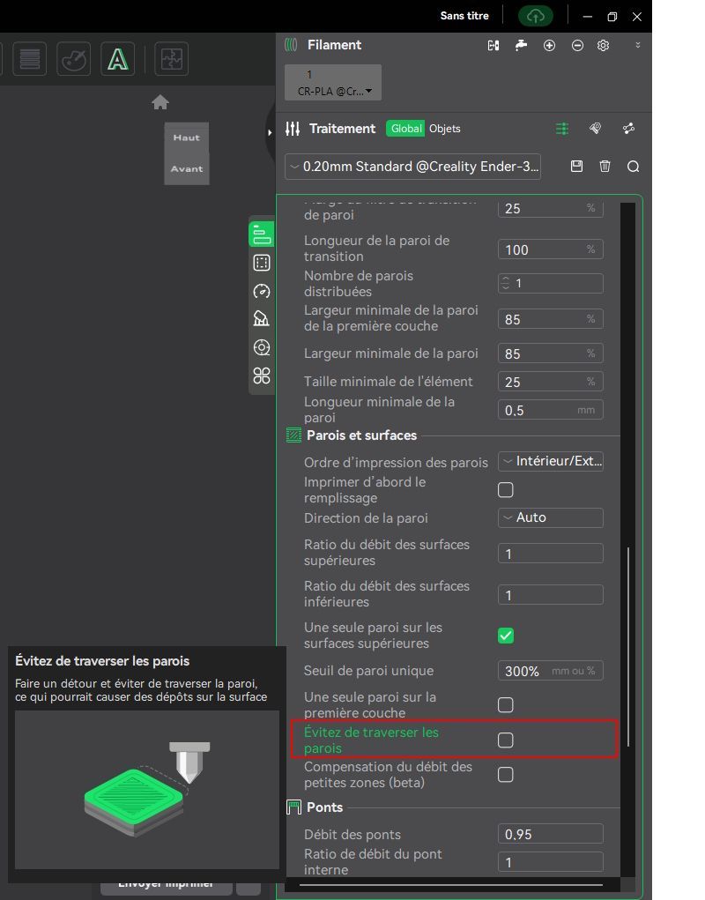
Task: Select the green layers settings side tab
Action: pos(262,234)
